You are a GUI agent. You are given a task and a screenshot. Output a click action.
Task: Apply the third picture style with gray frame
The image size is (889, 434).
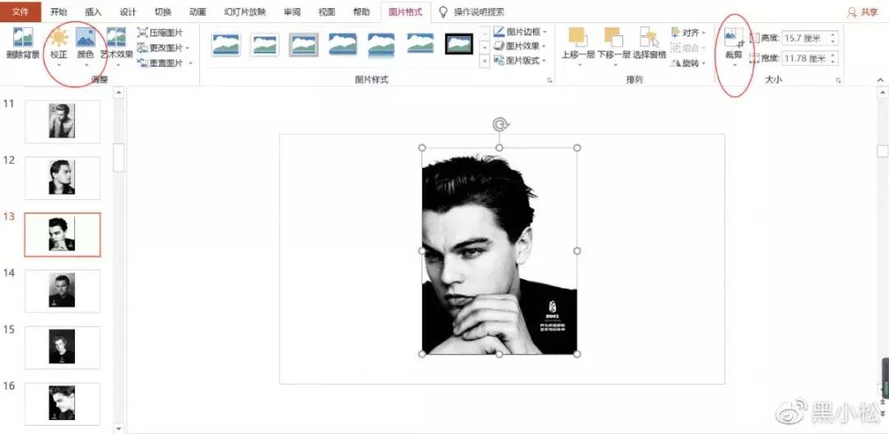(303, 44)
